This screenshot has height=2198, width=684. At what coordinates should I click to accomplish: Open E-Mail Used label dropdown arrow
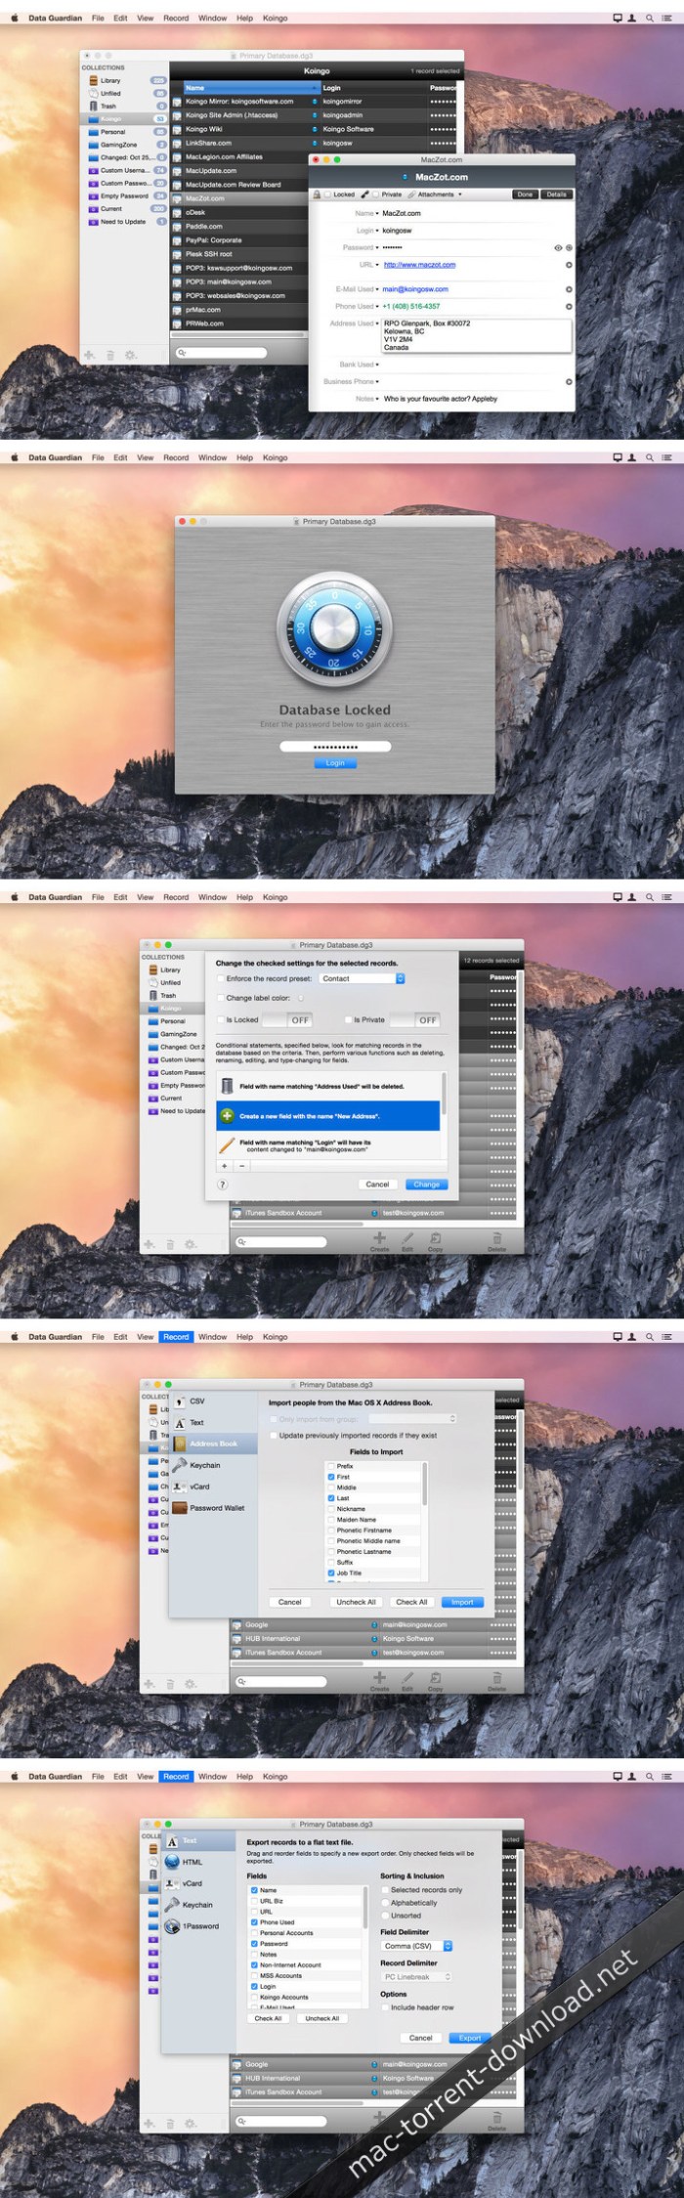[x=376, y=289]
